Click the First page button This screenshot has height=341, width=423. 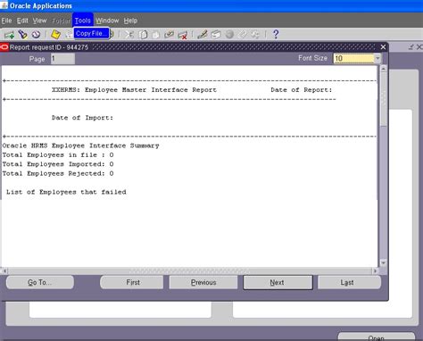132,282
